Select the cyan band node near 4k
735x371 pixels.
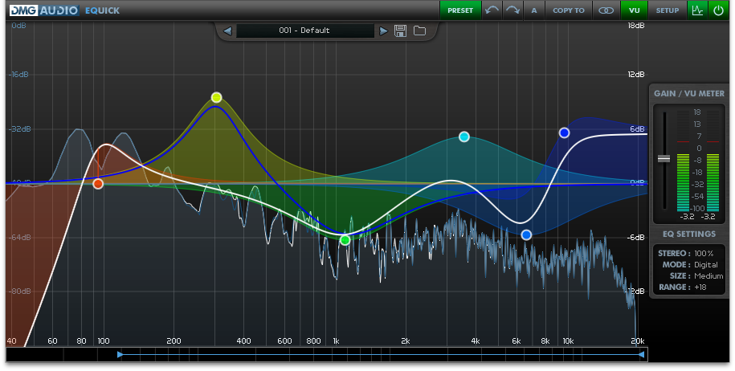pos(464,137)
